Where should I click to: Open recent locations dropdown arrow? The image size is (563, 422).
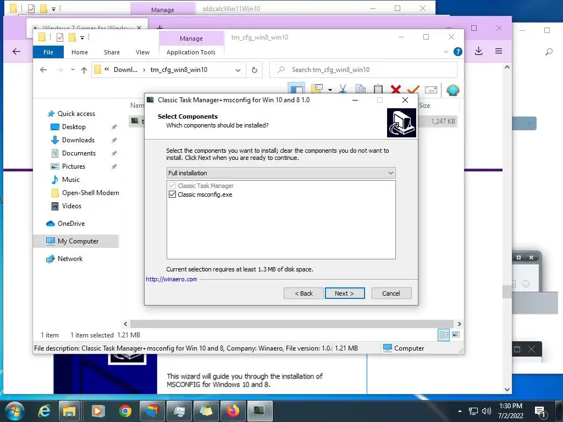[73, 70]
